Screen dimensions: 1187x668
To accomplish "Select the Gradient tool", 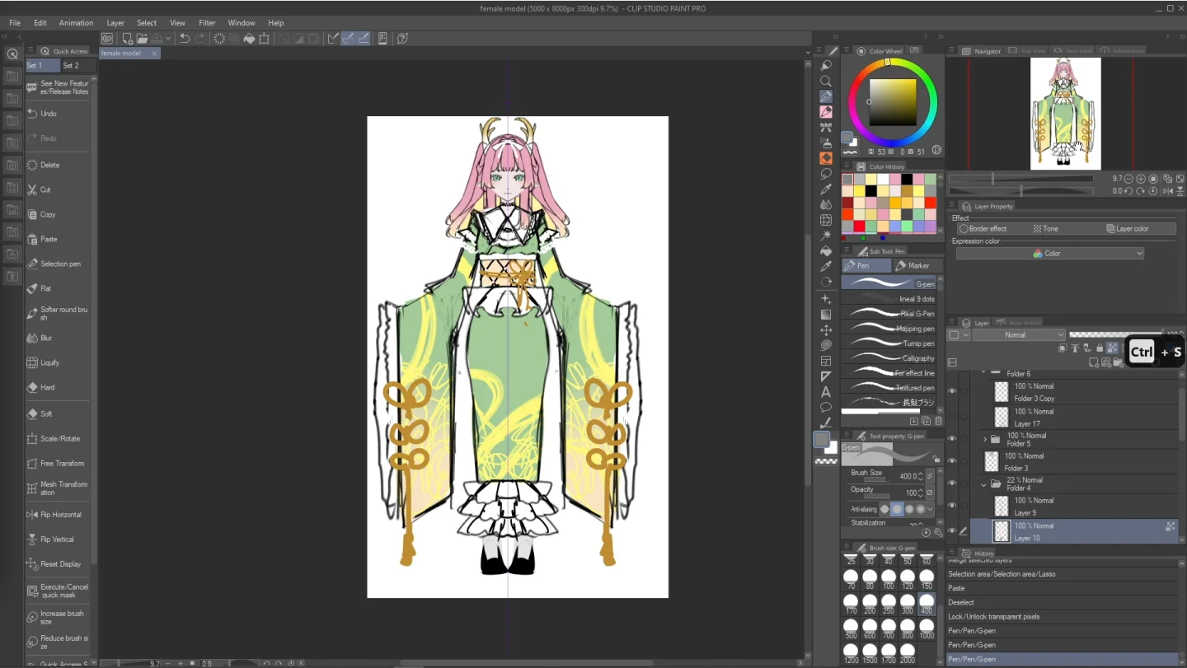I will coord(826,315).
